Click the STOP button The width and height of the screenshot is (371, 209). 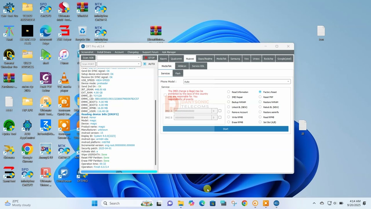tap(150, 58)
